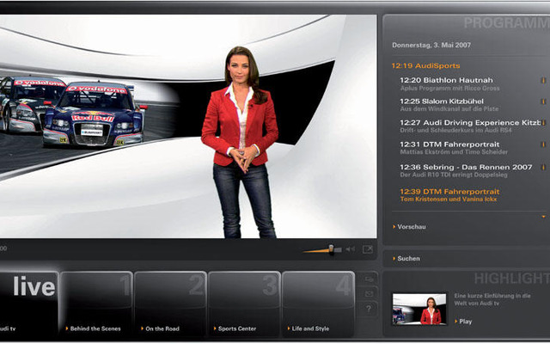The image size is (550, 344).
Task: Select 12:25 Slalom Kitzbühel programme
Action: point(442,101)
